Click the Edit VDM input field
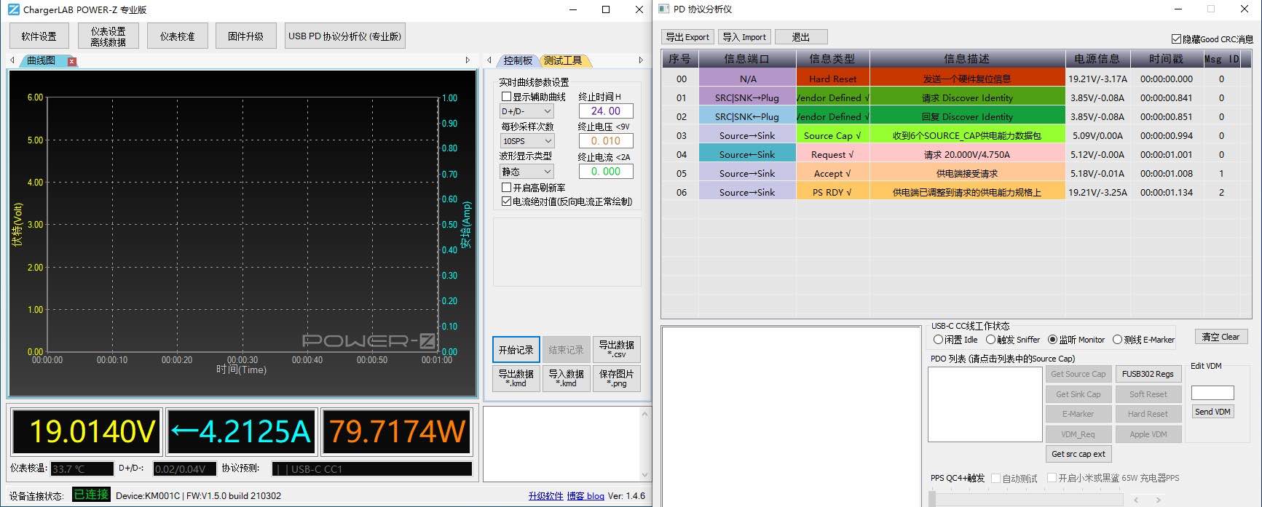 (x=1212, y=393)
